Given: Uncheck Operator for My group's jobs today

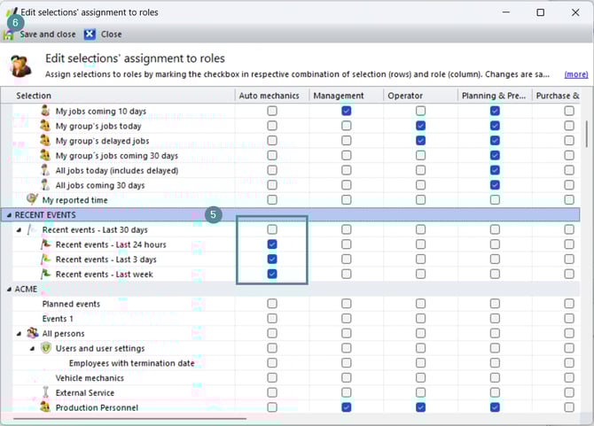Looking at the screenshot, I should pos(420,126).
